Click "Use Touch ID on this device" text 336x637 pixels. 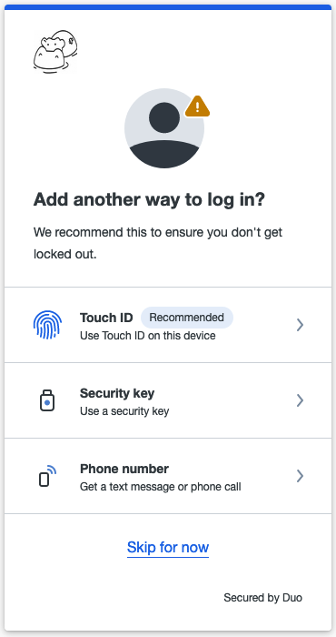147,336
